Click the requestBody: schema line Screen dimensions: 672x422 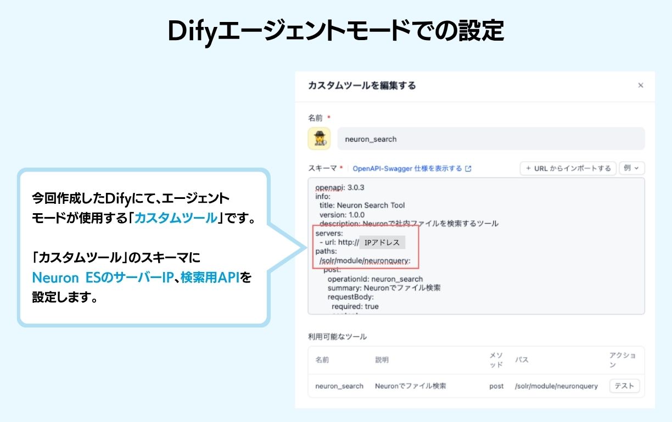tap(351, 297)
